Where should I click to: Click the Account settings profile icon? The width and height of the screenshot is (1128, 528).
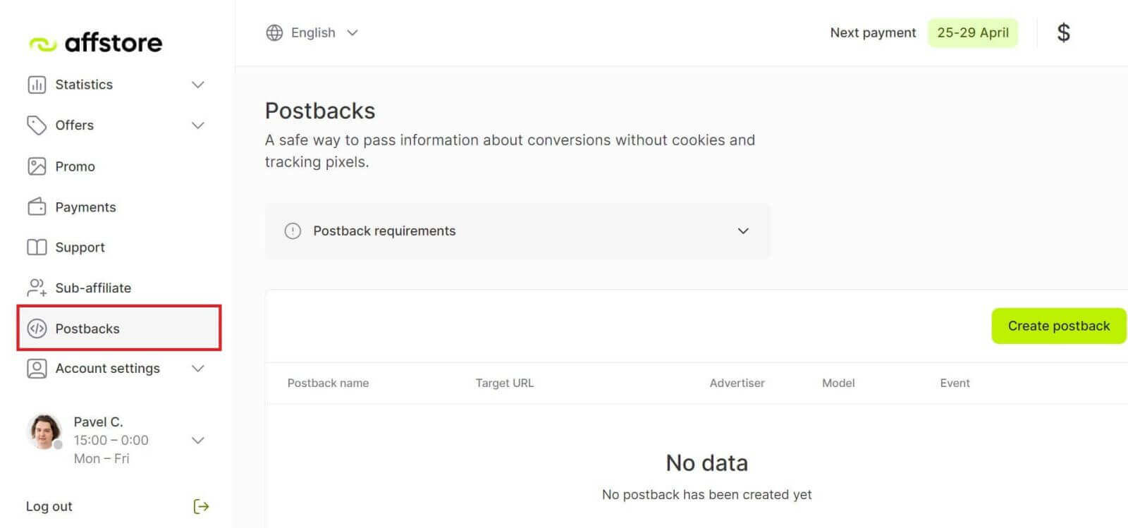[37, 369]
